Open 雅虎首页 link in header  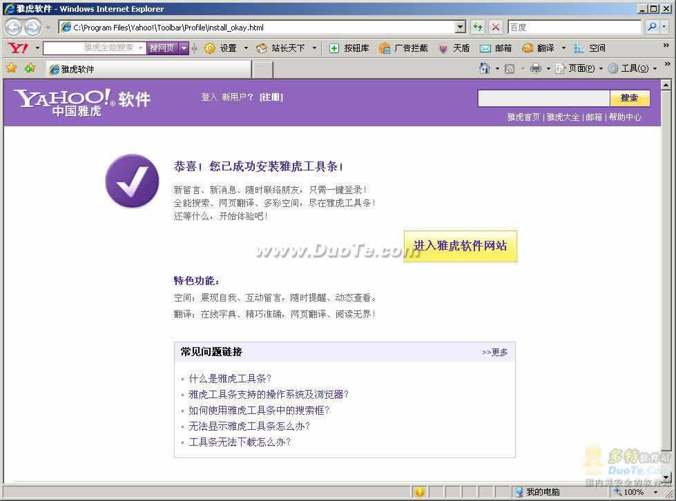click(x=523, y=117)
